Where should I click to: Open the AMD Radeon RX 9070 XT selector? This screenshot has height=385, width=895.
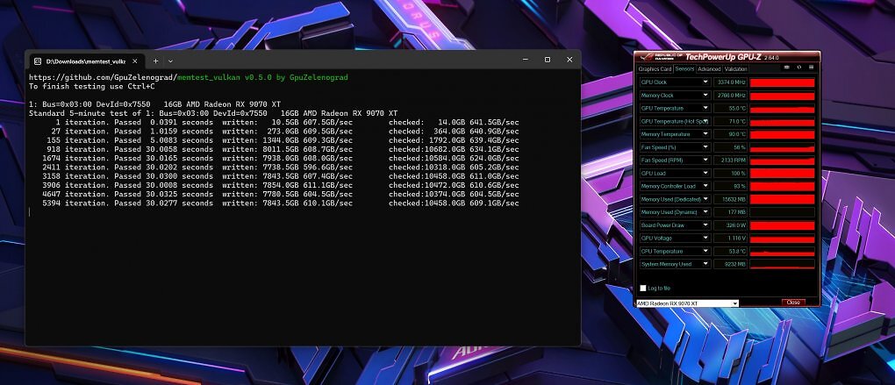(687, 303)
